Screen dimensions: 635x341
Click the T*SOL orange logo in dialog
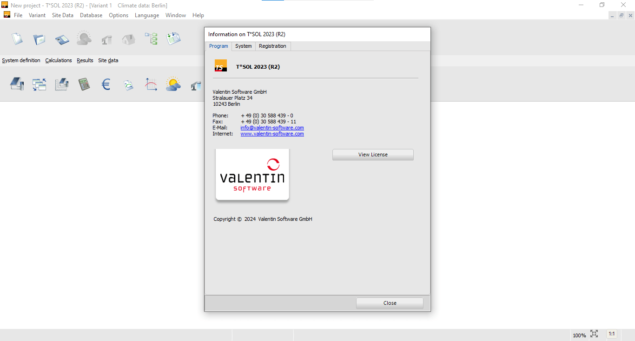tap(220, 66)
